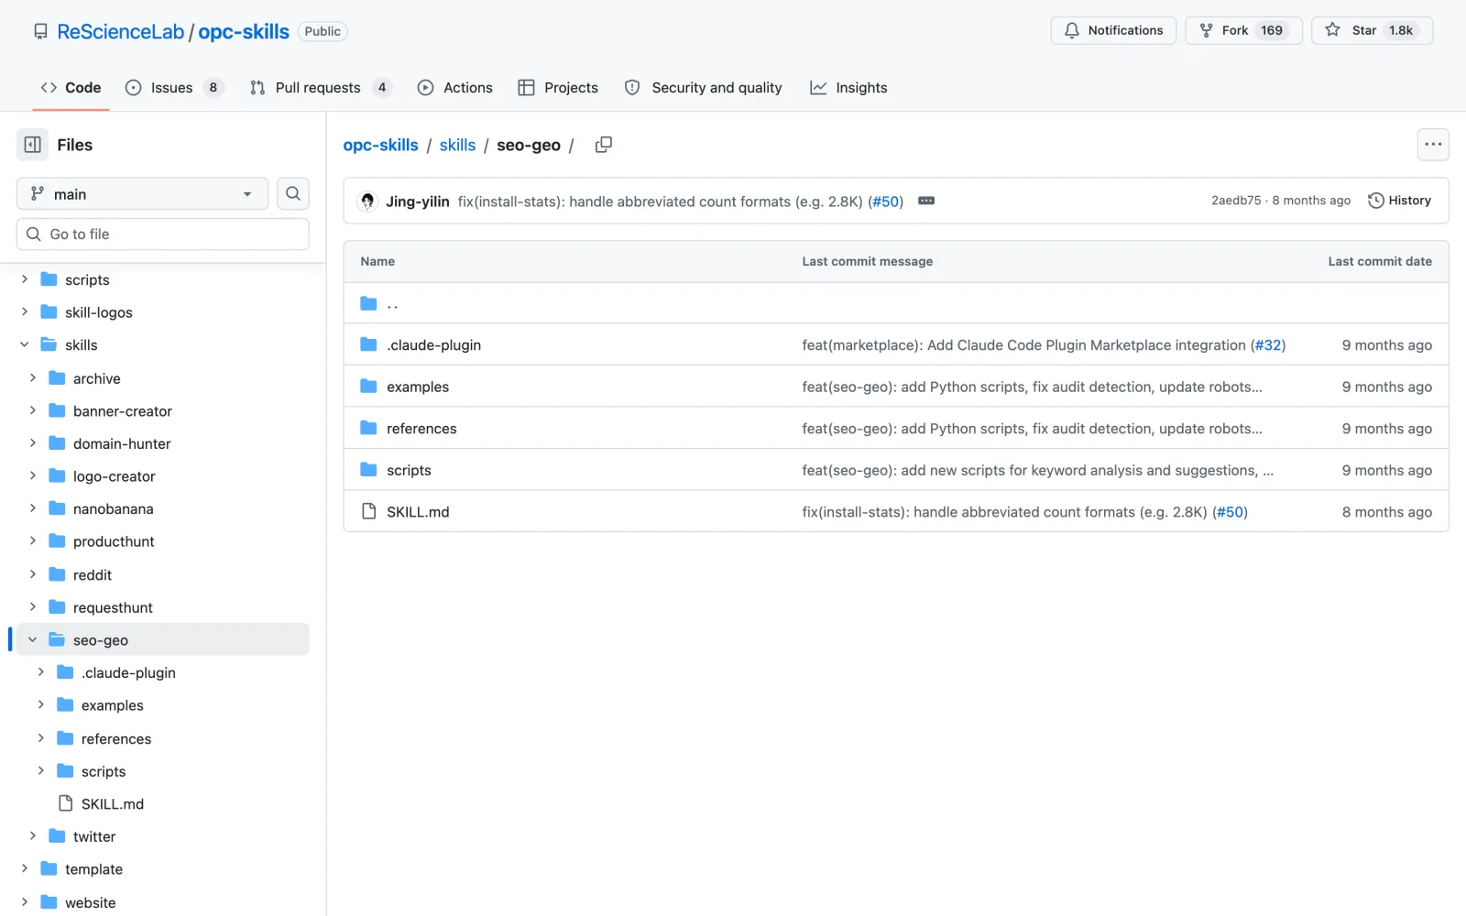Go to skills breadcrumb link
1466x916 pixels.
point(457,145)
